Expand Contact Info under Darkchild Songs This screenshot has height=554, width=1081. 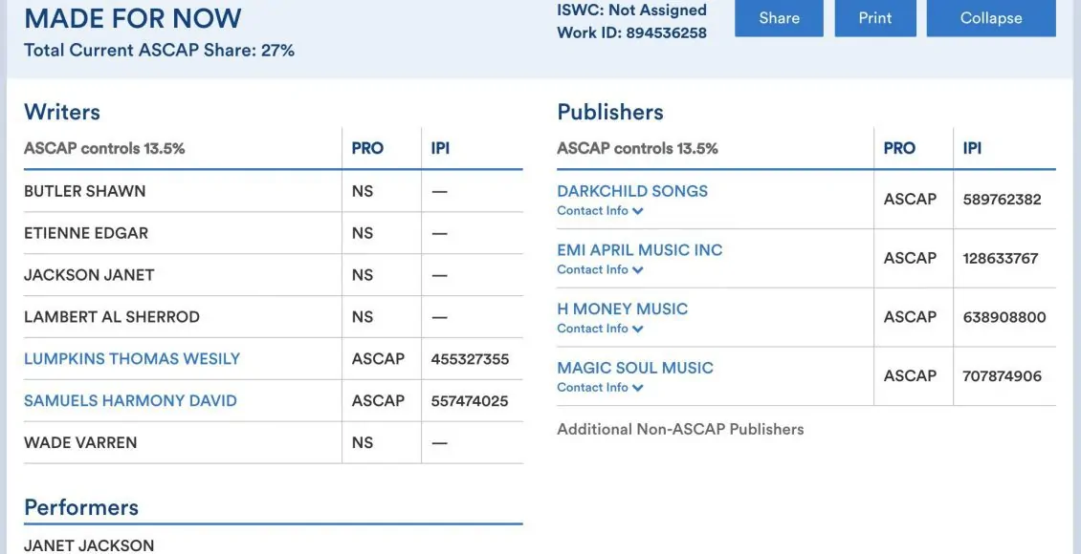(x=600, y=211)
